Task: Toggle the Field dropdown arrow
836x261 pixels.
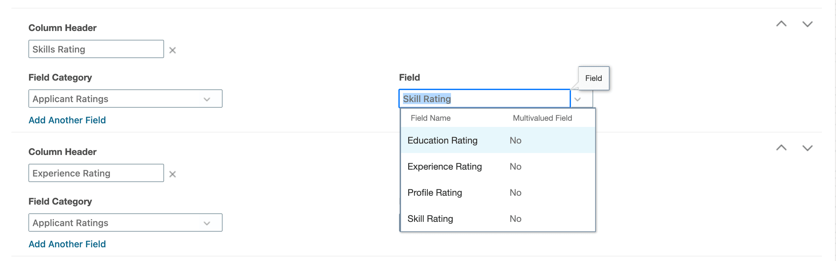Action: pos(578,99)
